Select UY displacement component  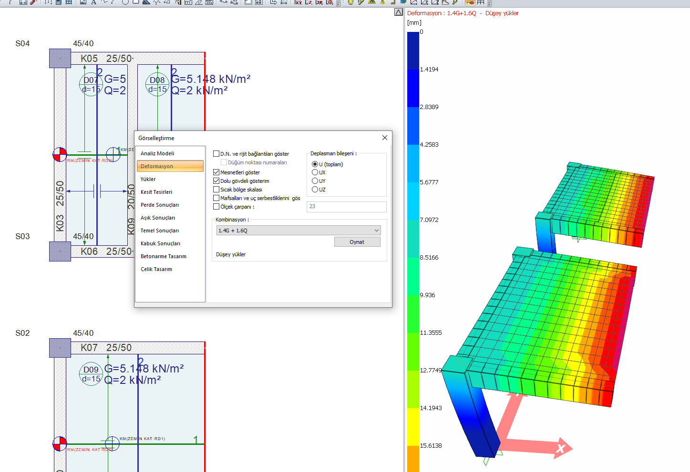pos(315,181)
